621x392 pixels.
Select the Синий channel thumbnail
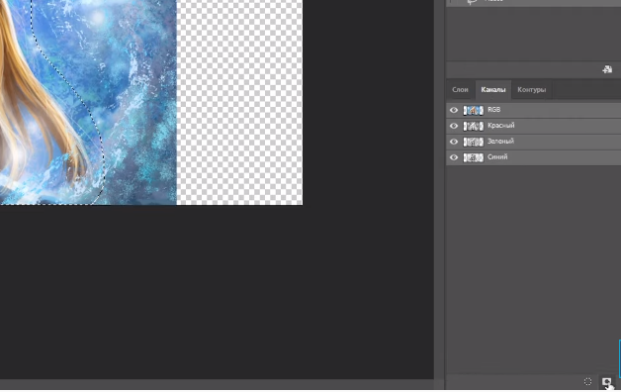click(474, 157)
